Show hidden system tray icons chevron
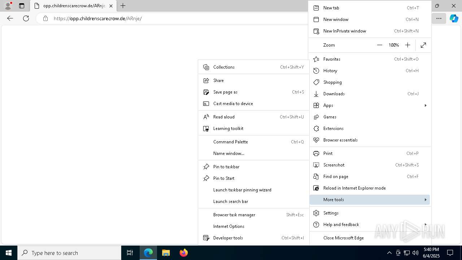 [x=389, y=253]
